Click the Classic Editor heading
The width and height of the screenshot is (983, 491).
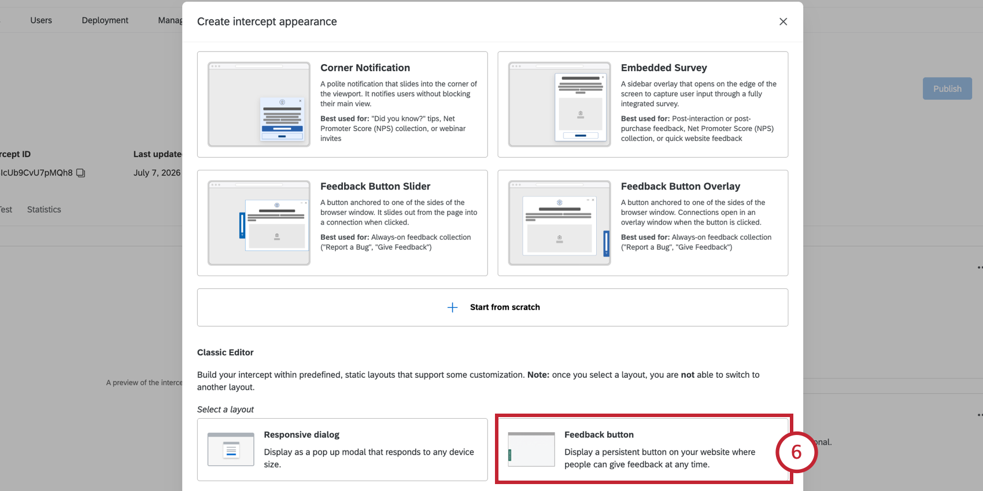pos(226,352)
